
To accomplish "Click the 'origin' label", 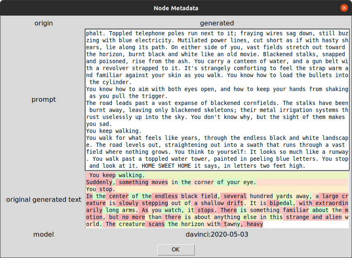I will [43, 23].
